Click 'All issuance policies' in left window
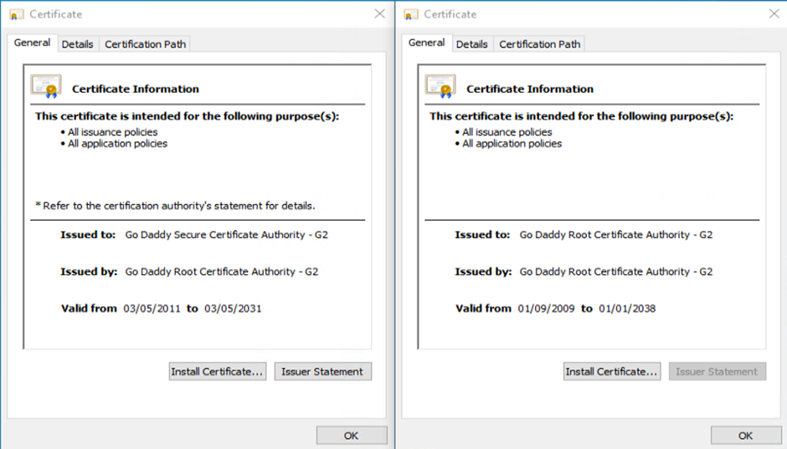The height and width of the screenshot is (449, 787). pyautogui.click(x=113, y=132)
